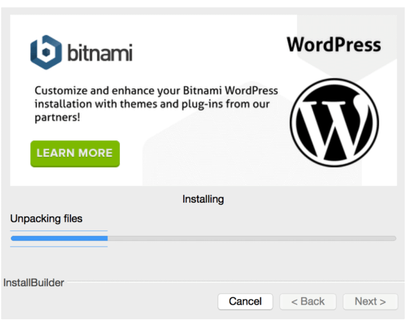Click the partners! text line

pos(58,117)
